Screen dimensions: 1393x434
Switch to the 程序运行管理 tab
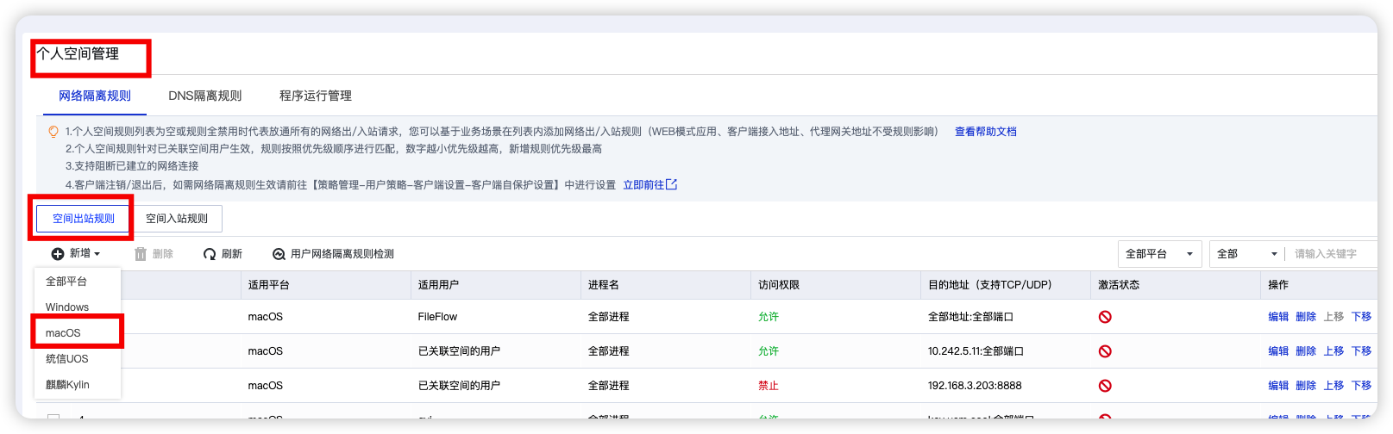(316, 96)
